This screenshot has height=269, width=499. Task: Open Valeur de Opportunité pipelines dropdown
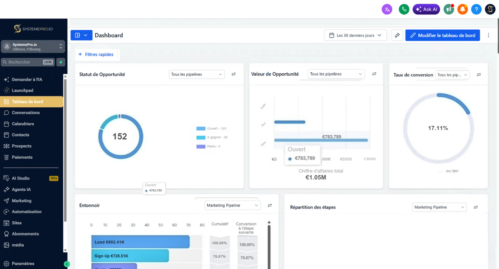click(x=336, y=74)
